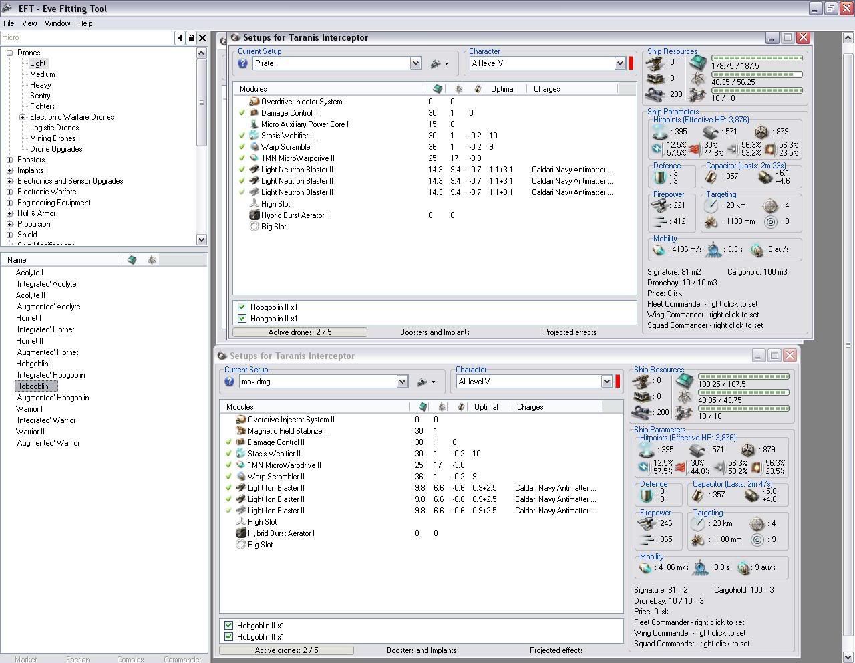Image resolution: width=855 pixels, height=663 pixels.
Task: Toggle the Warp Scrambler II checkmark in the max dmg setup
Action: click(228, 477)
